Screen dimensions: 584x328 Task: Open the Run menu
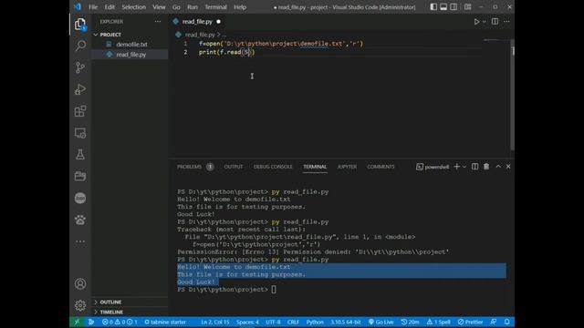[193, 7]
